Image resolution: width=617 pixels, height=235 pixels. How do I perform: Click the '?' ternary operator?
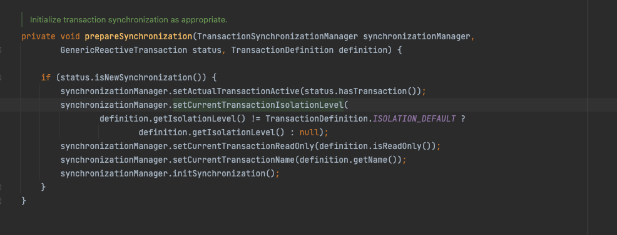(463, 118)
